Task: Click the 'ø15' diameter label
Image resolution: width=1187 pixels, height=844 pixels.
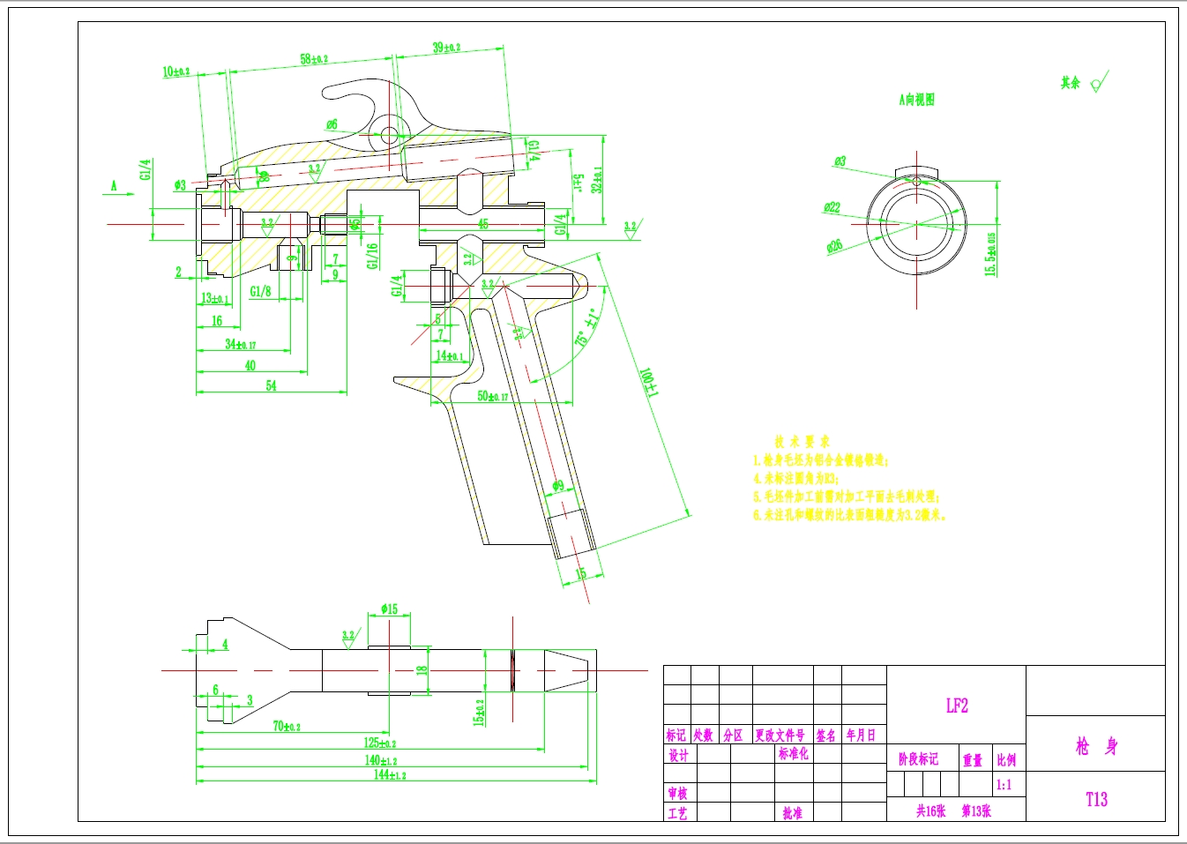Action: [x=390, y=609]
